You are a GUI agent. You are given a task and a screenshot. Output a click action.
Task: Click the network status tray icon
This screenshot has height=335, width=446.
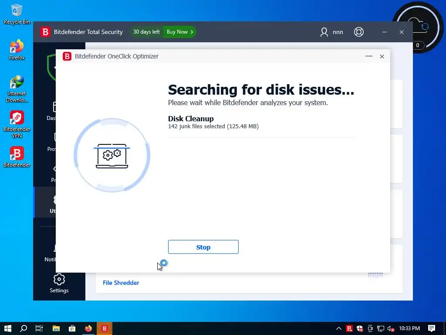(381, 328)
